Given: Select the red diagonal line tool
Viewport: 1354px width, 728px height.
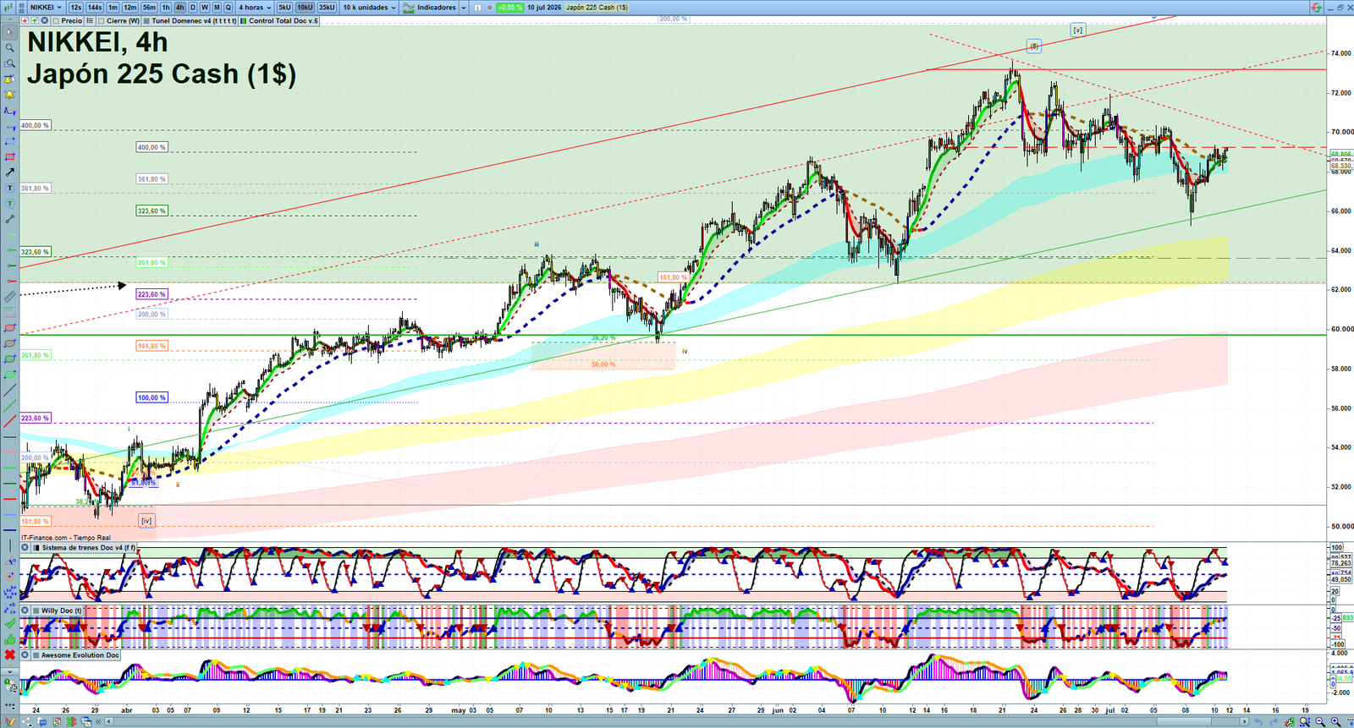Looking at the screenshot, I should coord(10,421).
